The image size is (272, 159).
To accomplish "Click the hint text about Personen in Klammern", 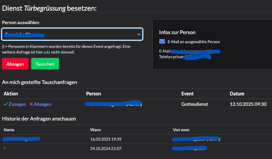I will coord(66,49).
